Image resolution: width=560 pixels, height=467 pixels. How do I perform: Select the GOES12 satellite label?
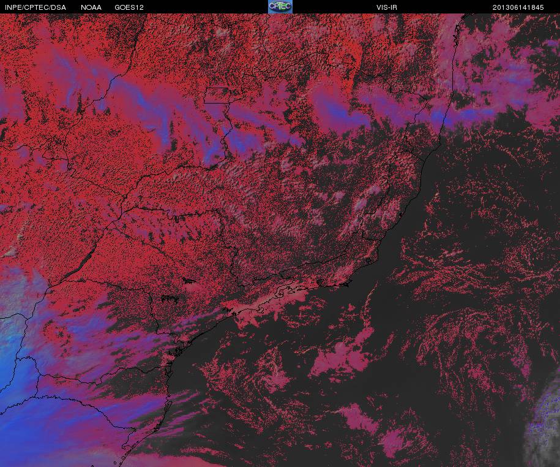pyautogui.click(x=129, y=7)
